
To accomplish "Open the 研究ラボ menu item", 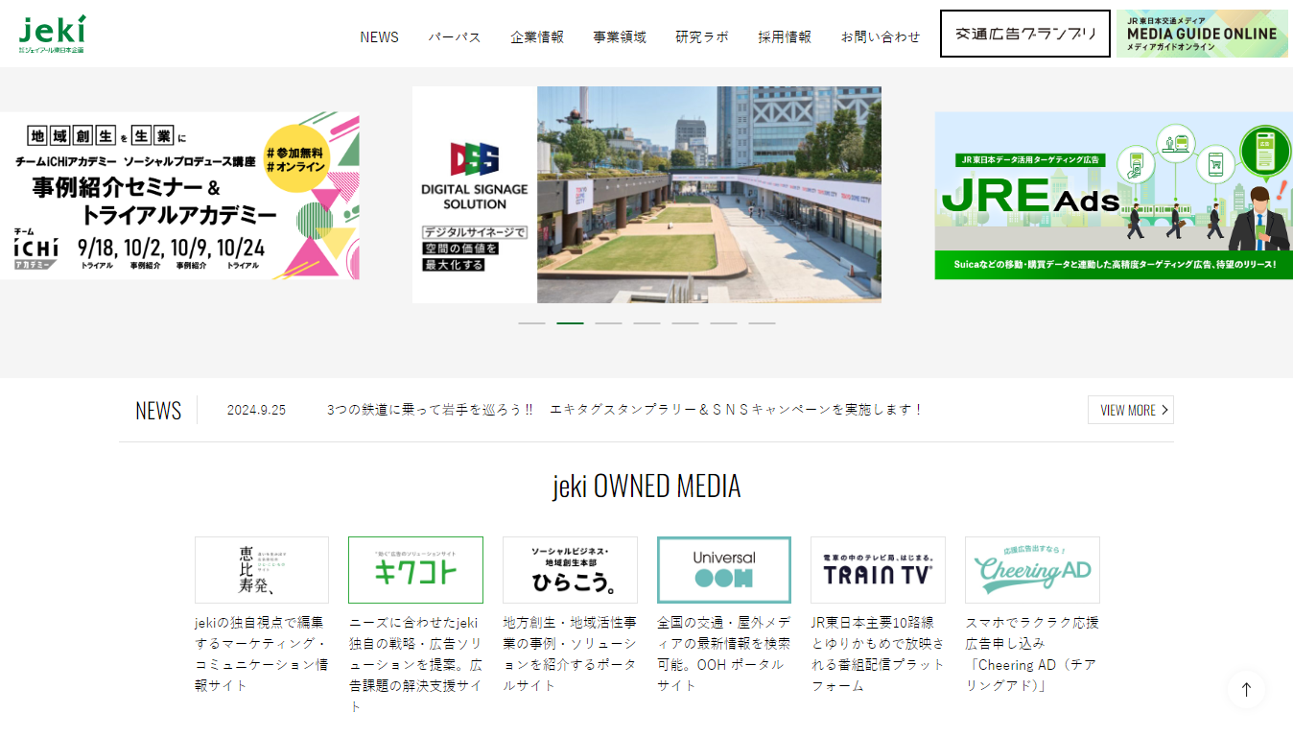I will [x=702, y=36].
